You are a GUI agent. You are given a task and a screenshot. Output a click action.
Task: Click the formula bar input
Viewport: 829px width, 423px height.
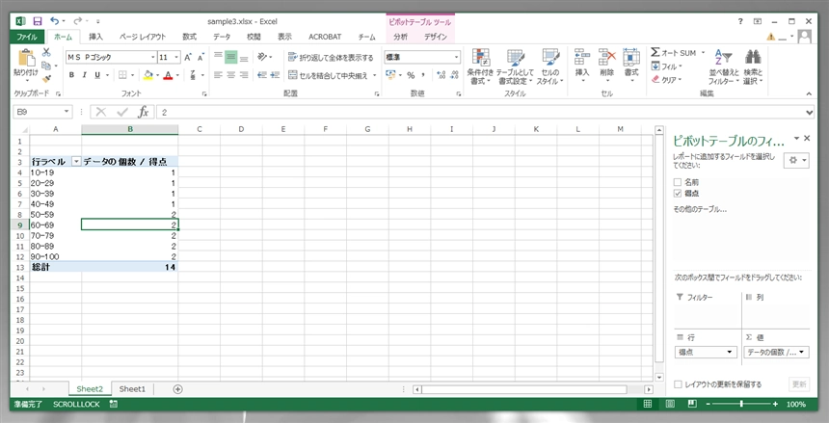480,112
